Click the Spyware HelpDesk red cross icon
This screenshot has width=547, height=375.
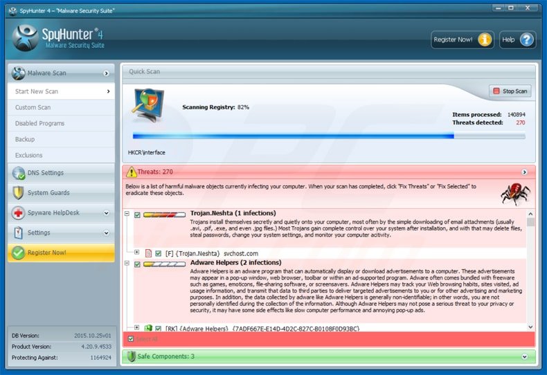[x=18, y=213]
